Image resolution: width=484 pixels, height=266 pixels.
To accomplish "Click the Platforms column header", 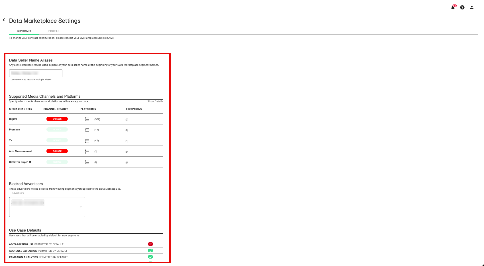I will 88,109.
